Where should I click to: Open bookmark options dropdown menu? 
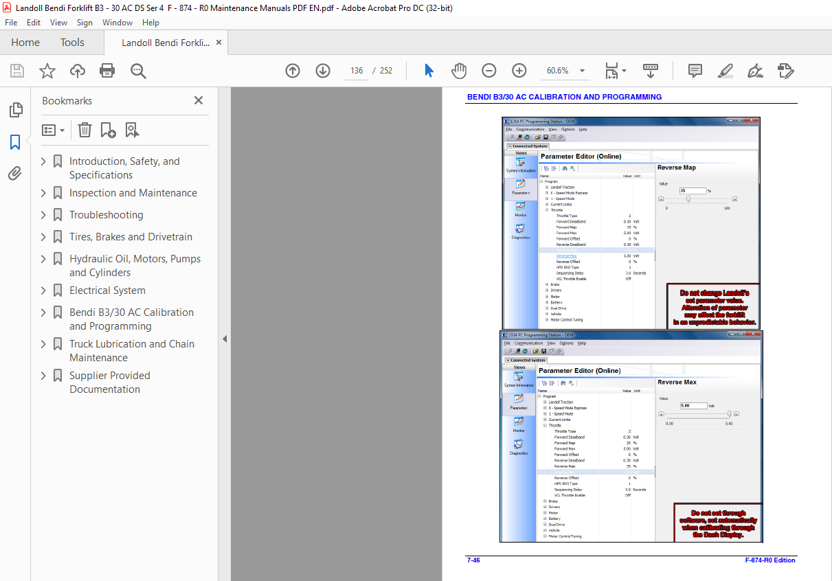coord(53,130)
